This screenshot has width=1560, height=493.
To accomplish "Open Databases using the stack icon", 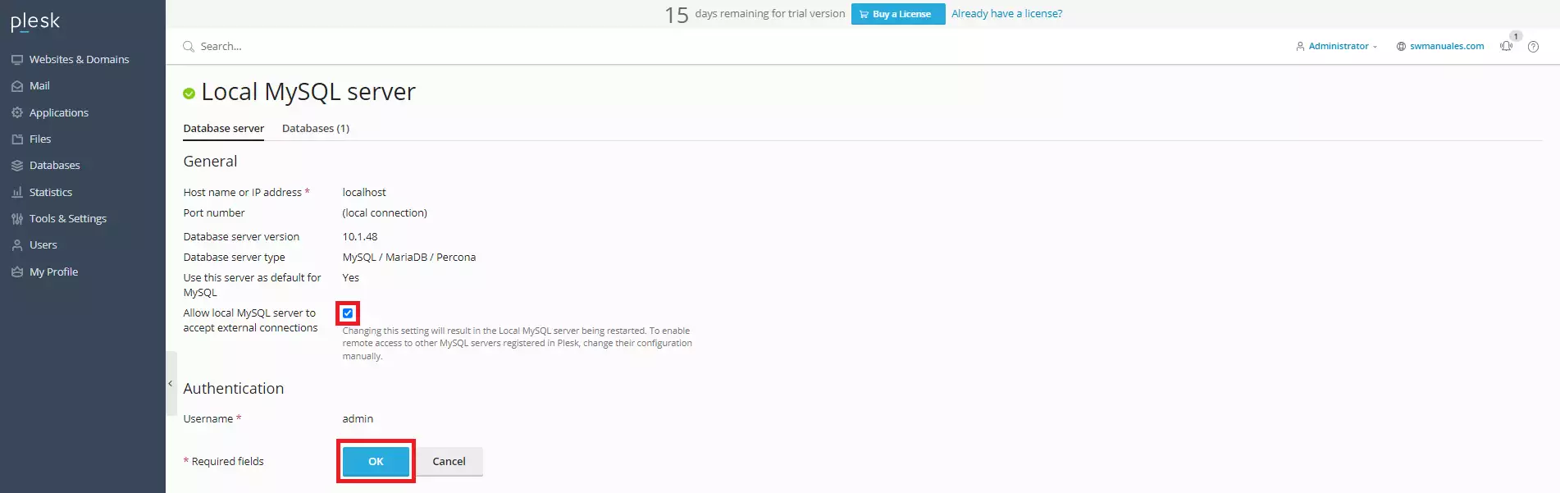I will click(x=17, y=166).
